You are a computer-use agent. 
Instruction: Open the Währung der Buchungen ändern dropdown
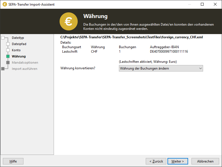tap(161, 68)
